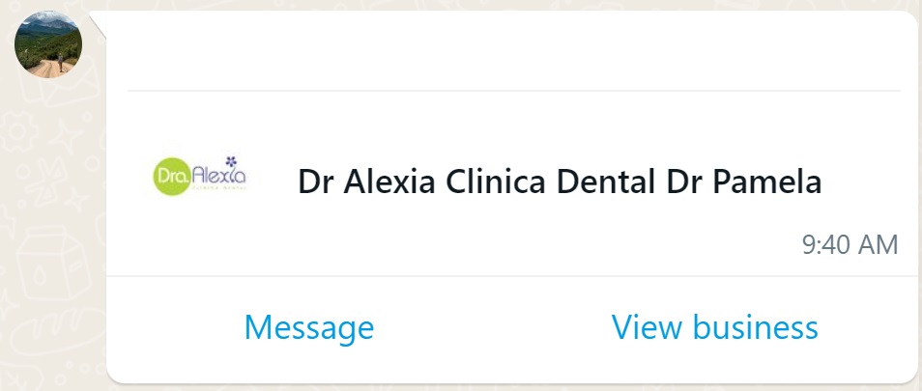Open the Dra. Alexia business logo
The width and height of the screenshot is (922, 391).
200,175
